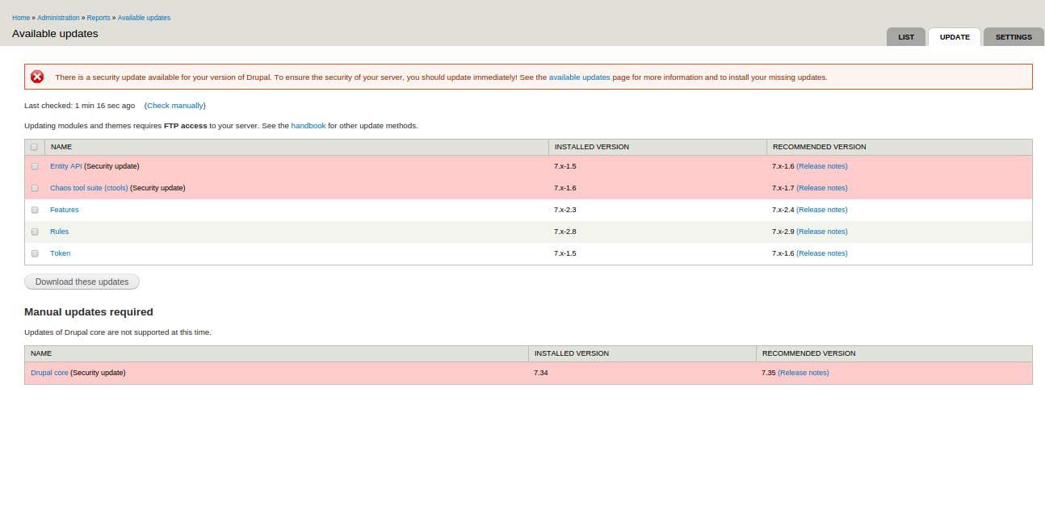
Task: Enable the Token module checkbox
Action: (x=35, y=253)
